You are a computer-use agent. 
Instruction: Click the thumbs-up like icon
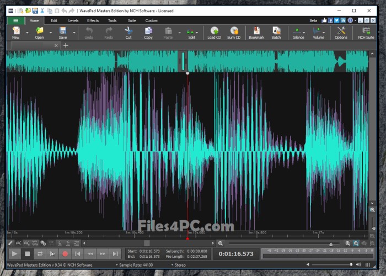[x=324, y=20]
